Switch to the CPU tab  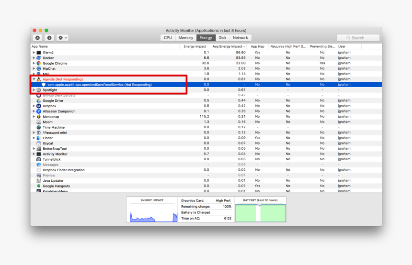pos(168,38)
